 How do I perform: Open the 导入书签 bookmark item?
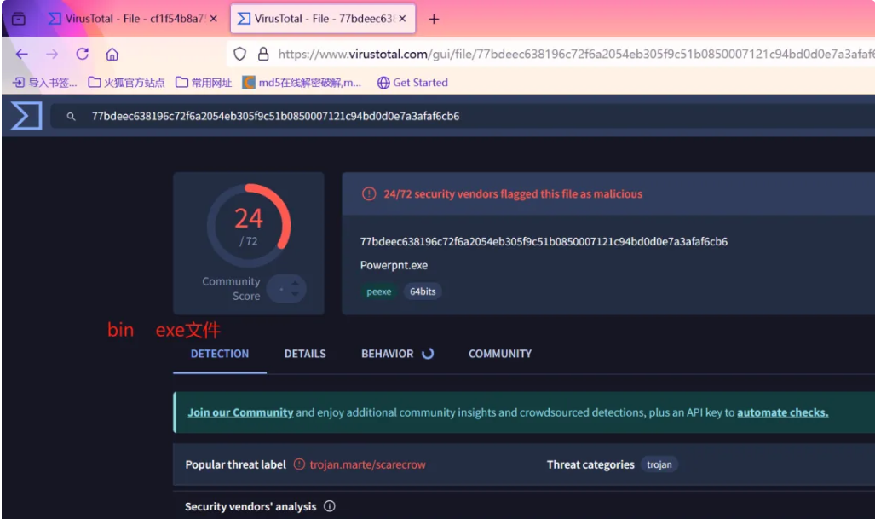44,83
